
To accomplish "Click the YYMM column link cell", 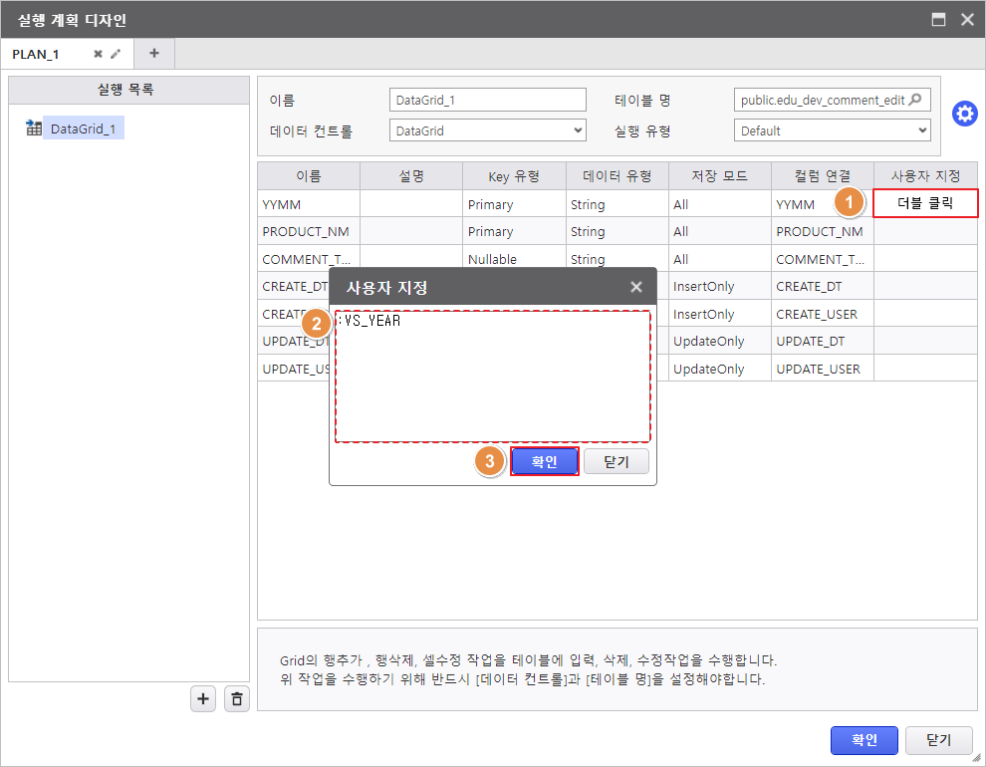I will pyautogui.click(x=823, y=204).
